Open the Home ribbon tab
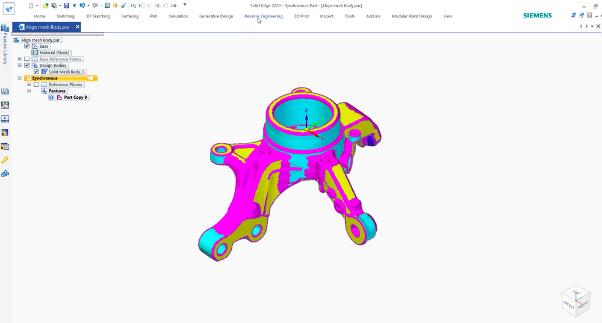 coord(40,16)
